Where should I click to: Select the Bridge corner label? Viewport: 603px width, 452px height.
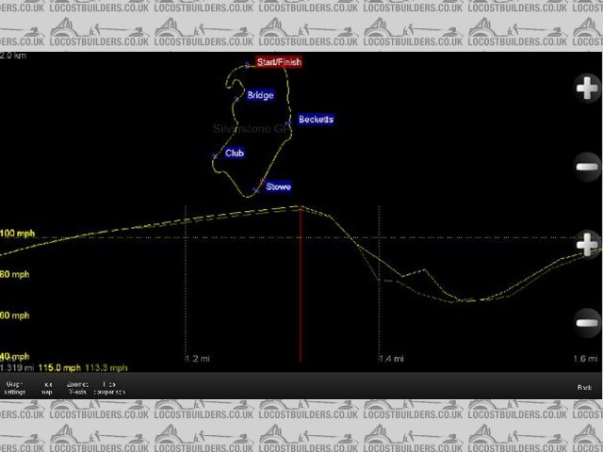pos(260,95)
